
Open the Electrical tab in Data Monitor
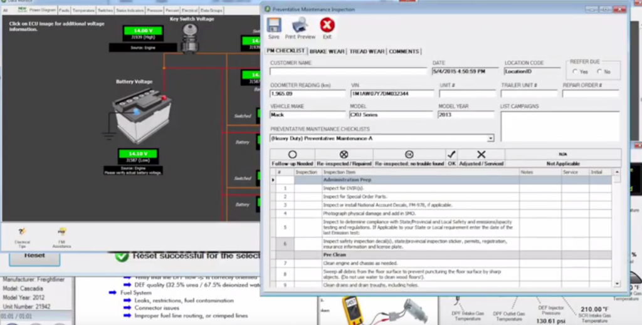(x=189, y=10)
